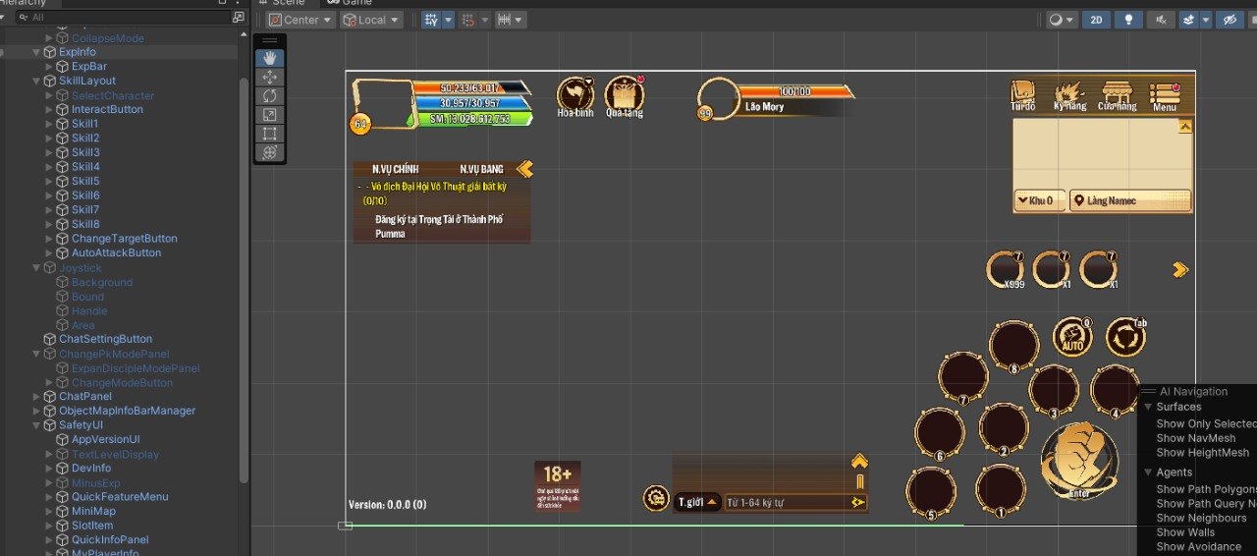The image size is (1257, 556).
Task: Open the Center pivot dropdown
Action: [301, 20]
